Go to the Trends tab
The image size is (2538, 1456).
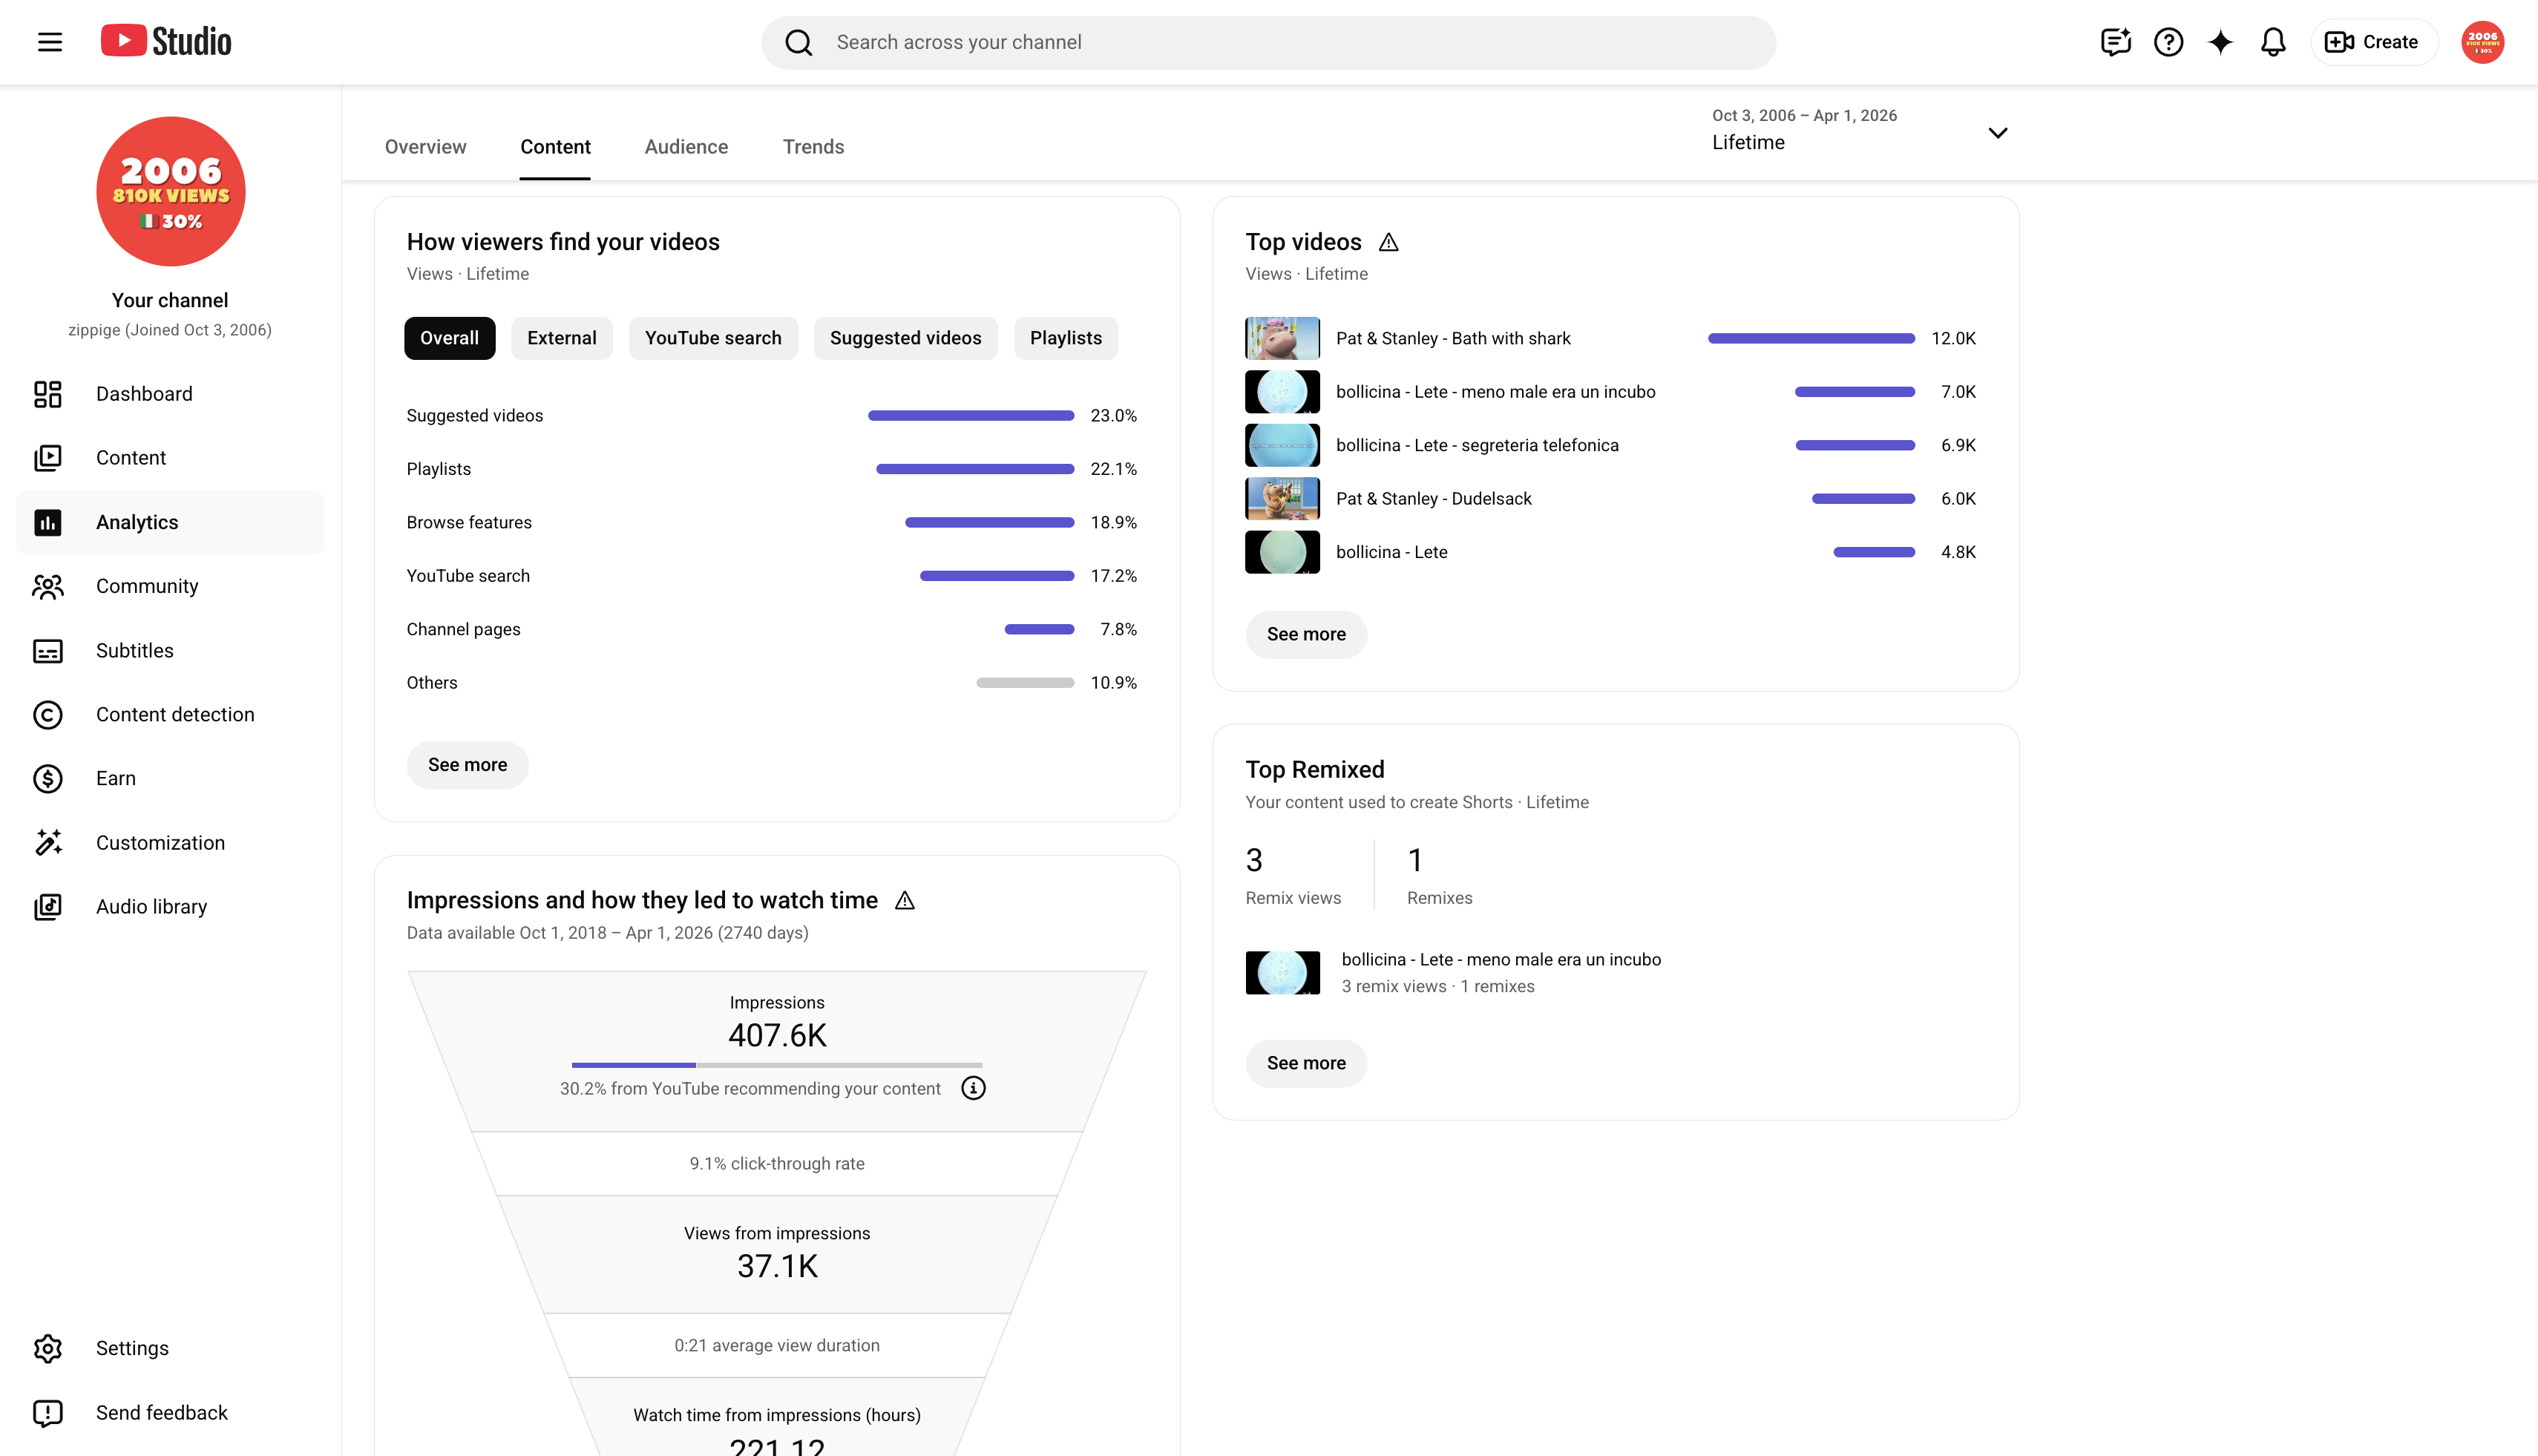813,147
